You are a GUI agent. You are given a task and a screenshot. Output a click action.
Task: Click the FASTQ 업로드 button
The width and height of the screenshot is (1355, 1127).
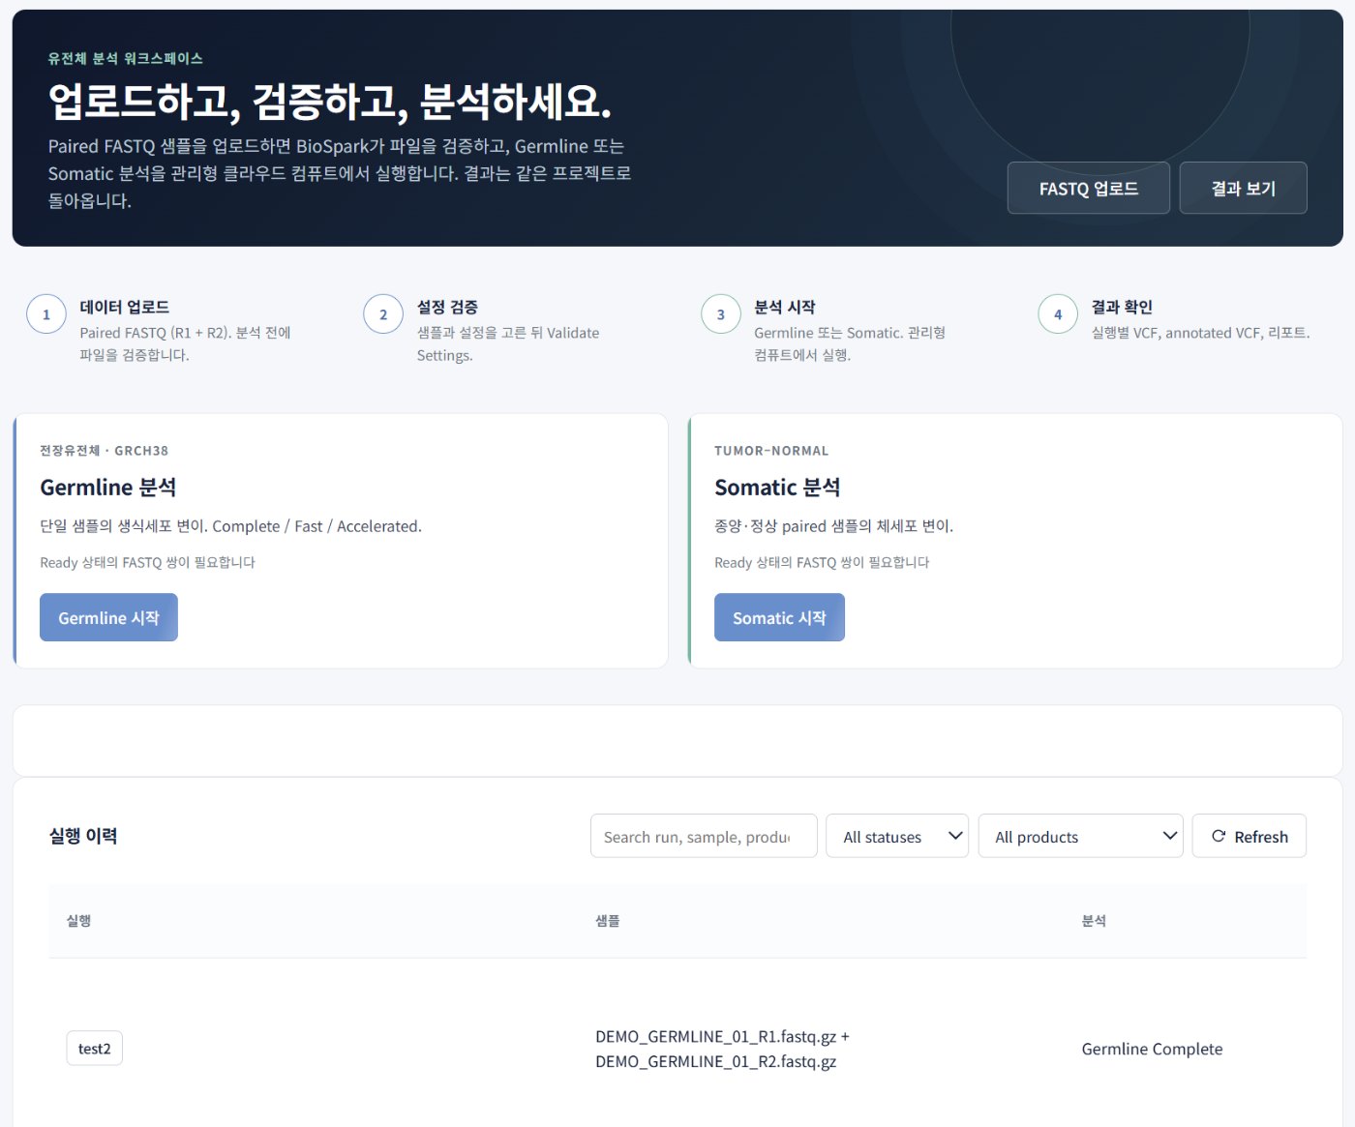(x=1088, y=188)
